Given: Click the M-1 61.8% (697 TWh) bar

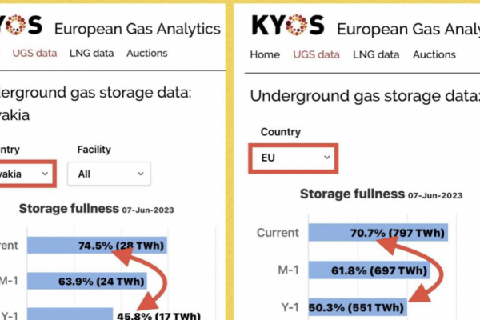Looking at the screenshot, I should tap(369, 271).
